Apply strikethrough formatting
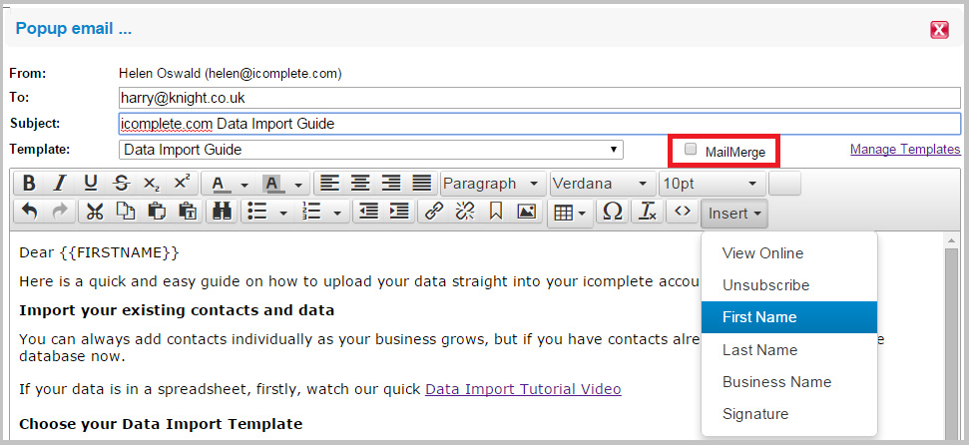This screenshot has height=445, width=969. pyautogui.click(x=122, y=184)
